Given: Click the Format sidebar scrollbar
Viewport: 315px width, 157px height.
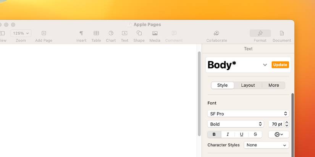Looking at the screenshot, I should [x=293, y=125].
